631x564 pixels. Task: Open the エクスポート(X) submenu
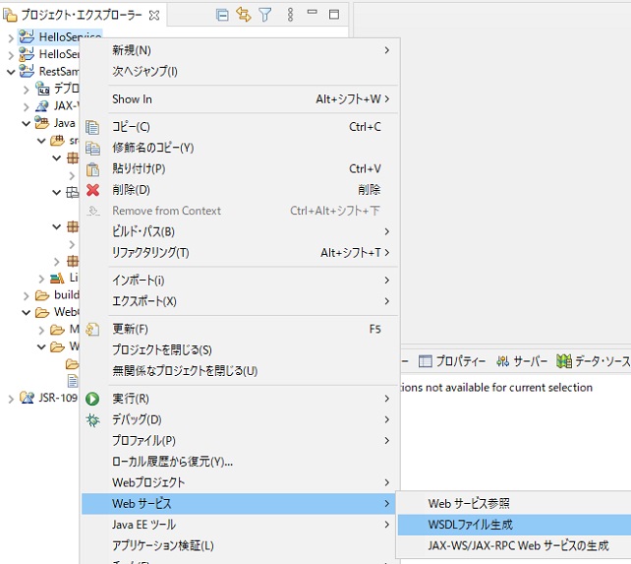pyautogui.click(x=242, y=301)
